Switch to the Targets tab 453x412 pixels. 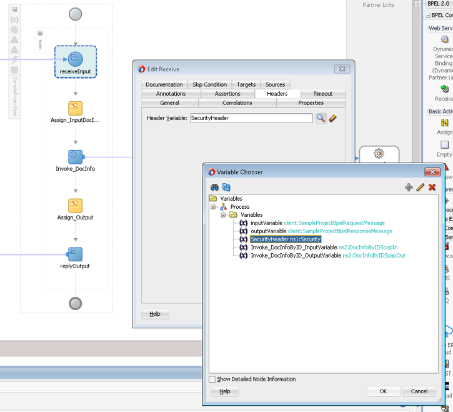[x=246, y=84]
